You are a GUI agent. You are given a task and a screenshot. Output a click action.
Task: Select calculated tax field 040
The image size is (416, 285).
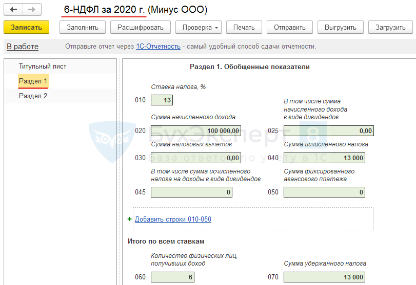click(x=324, y=158)
